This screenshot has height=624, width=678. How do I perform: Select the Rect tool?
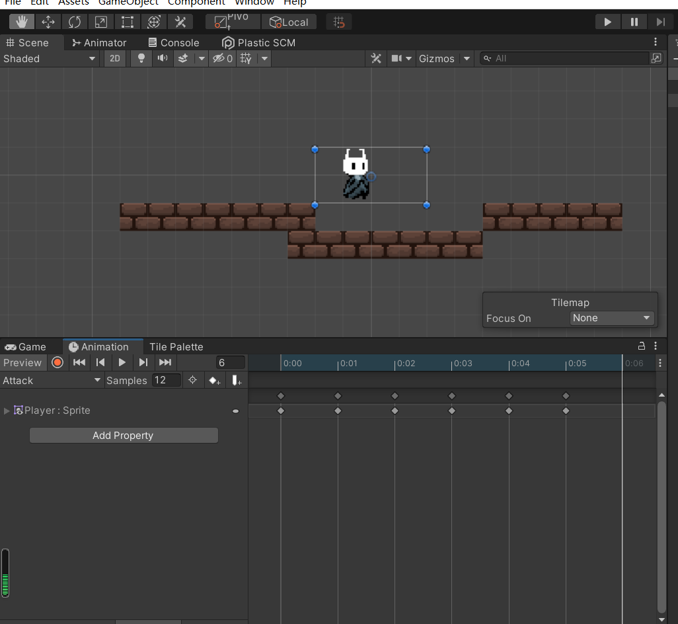[x=127, y=22]
